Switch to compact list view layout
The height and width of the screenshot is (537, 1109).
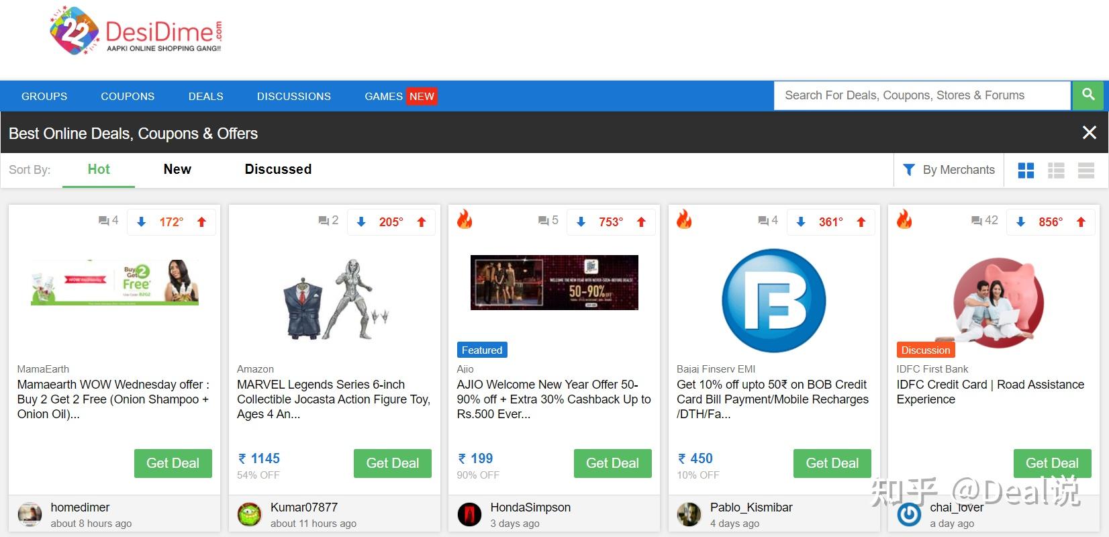(1086, 170)
